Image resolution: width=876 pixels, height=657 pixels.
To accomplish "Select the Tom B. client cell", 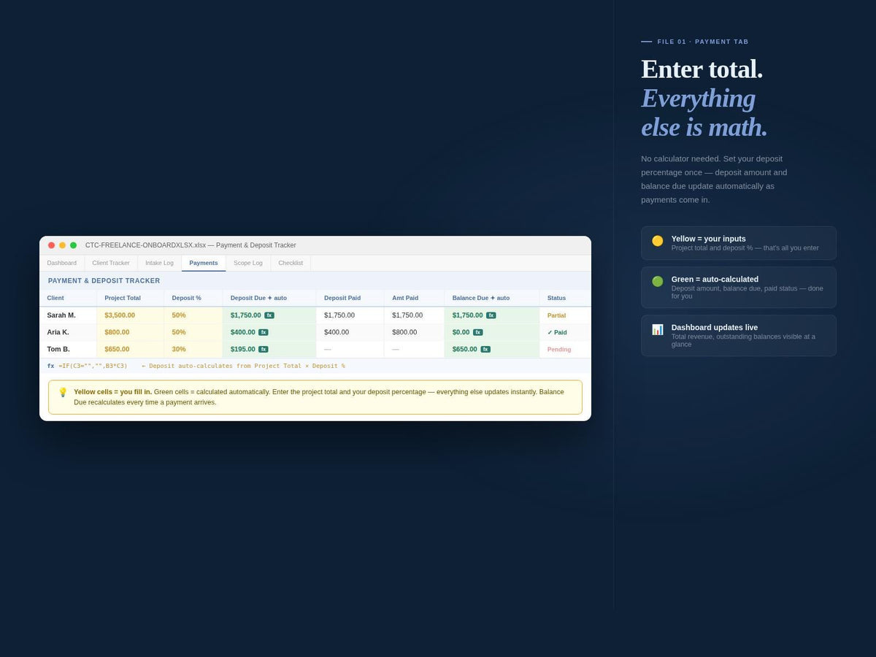I will [68, 349].
